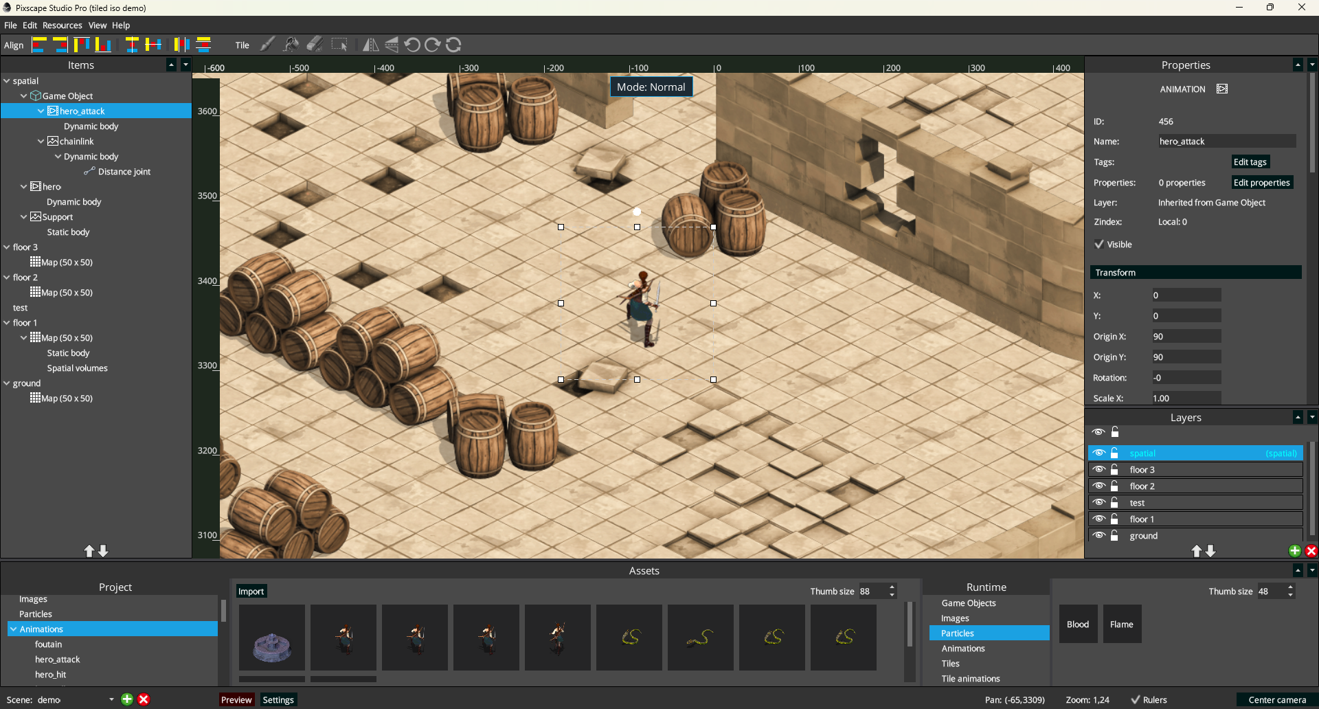Screen dimensions: 1319x709
Task: Add a new layer with green plus
Action: [x=1294, y=551]
